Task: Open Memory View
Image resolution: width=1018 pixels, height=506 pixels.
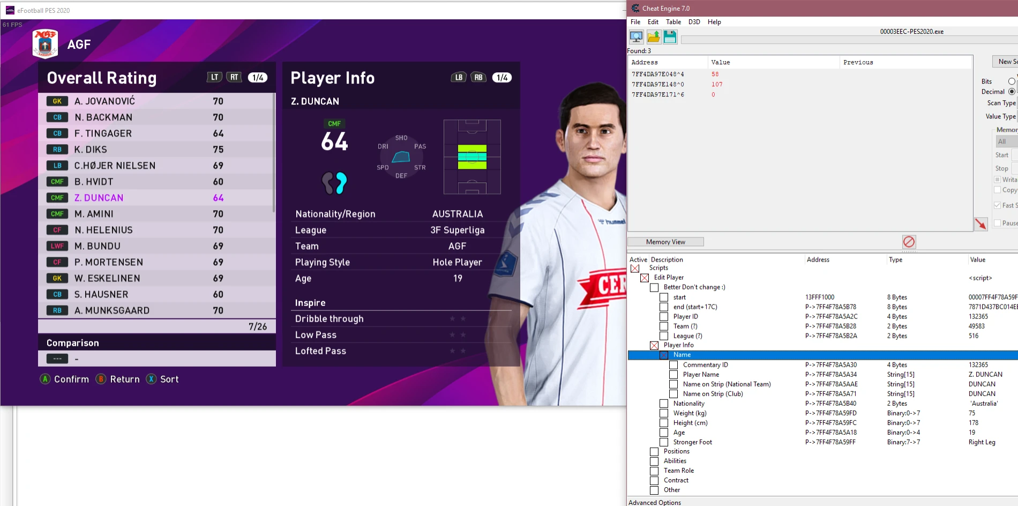Action: [x=665, y=242]
